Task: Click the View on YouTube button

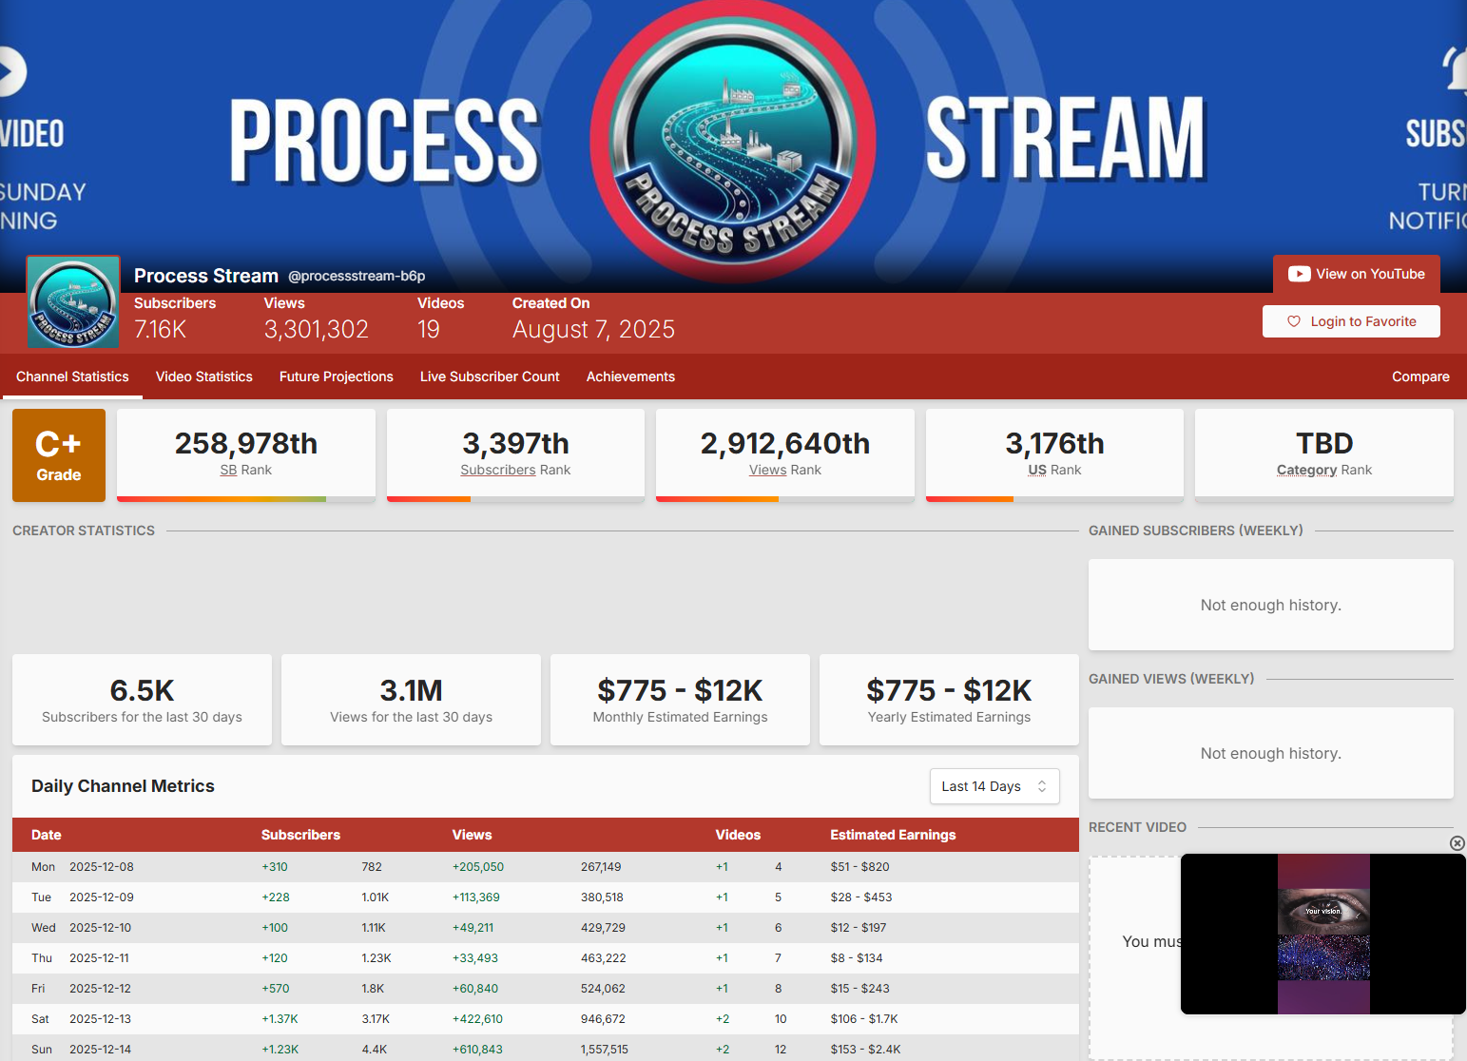Action: pyautogui.click(x=1357, y=274)
